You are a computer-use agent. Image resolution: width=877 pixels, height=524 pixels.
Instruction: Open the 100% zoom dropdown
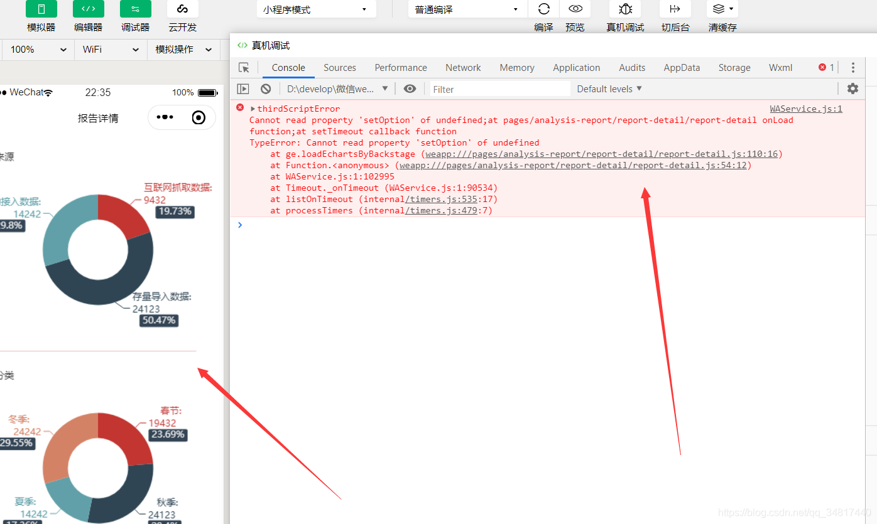click(x=38, y=50)
